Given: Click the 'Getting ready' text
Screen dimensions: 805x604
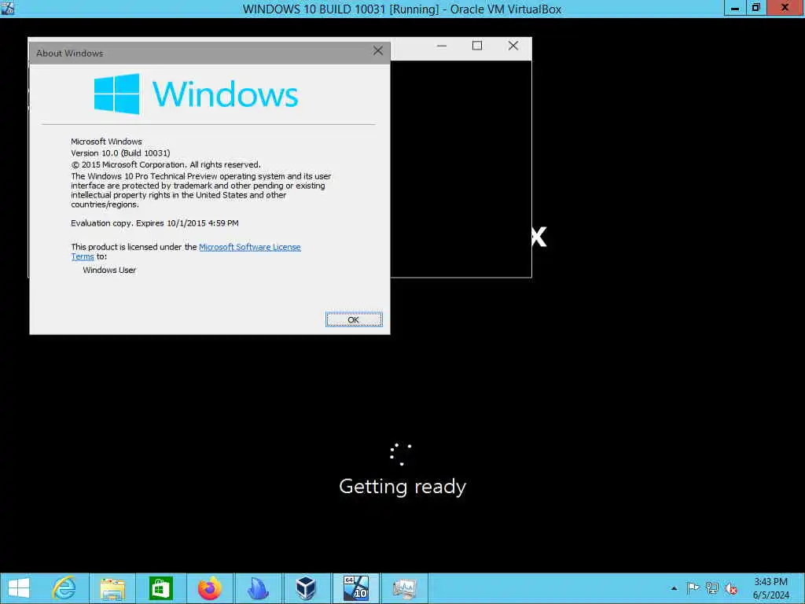Looking at the screenshot, I should click(402, 486).
